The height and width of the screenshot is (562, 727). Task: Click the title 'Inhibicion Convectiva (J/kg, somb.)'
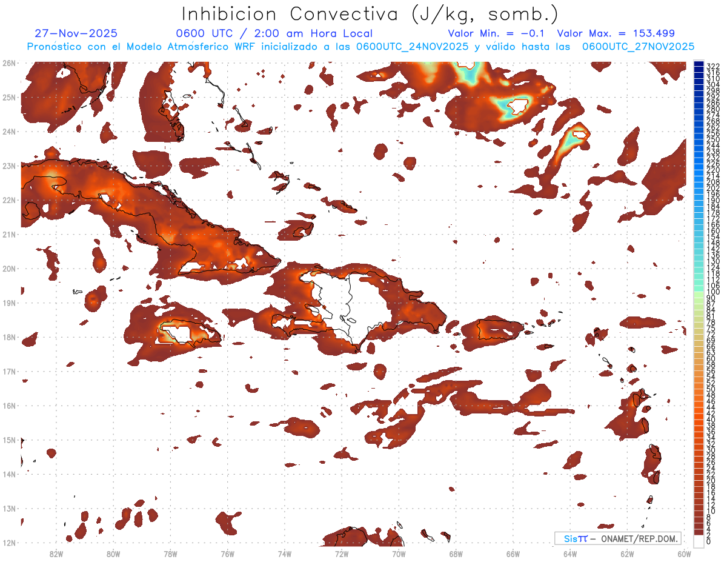(x=370, y=15)
